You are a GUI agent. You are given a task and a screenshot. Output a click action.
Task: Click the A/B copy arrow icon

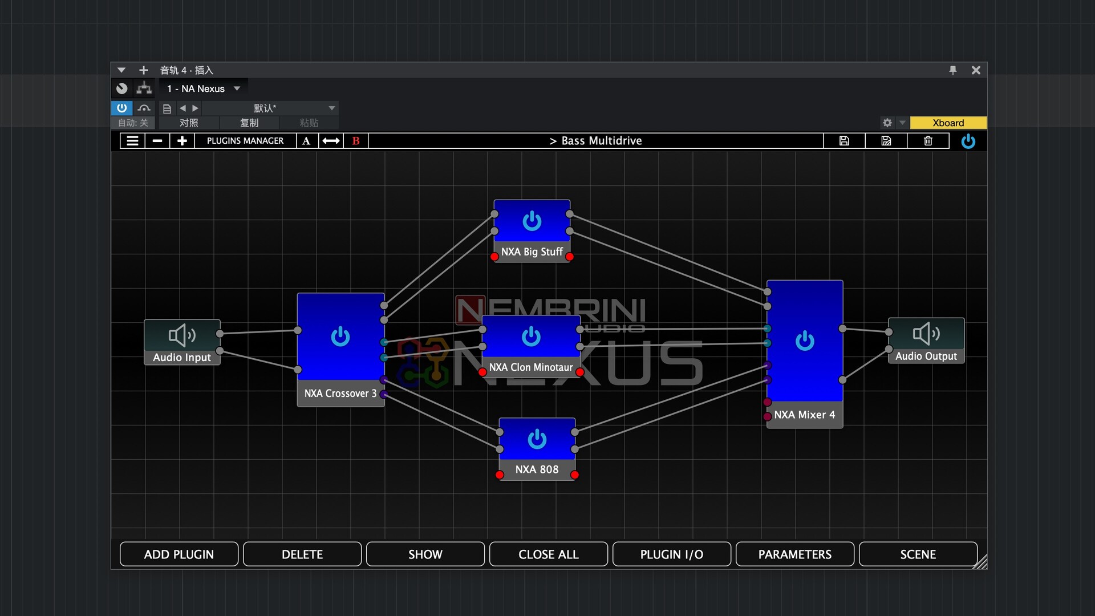(x=331, y=141)
